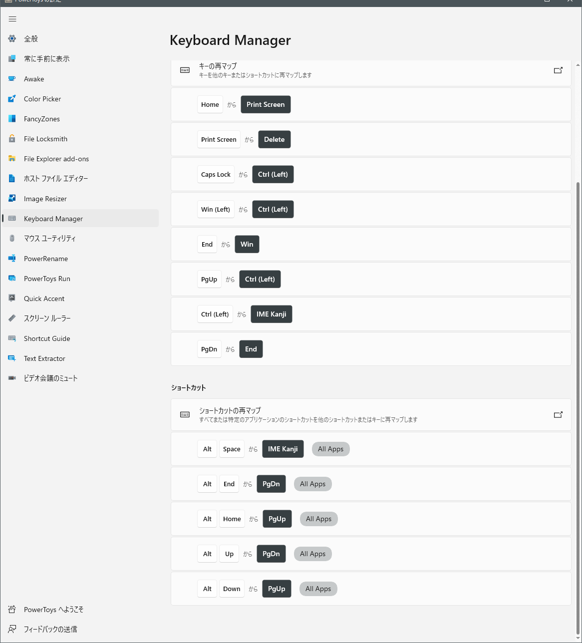Click the File Explorer add-ons icon
Screen dimensions: 582x643
point(12,159)
